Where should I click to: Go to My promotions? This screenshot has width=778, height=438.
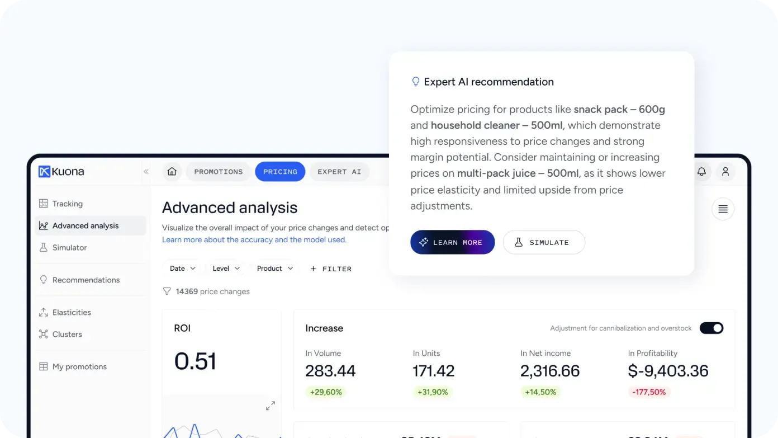click(79, 366)
